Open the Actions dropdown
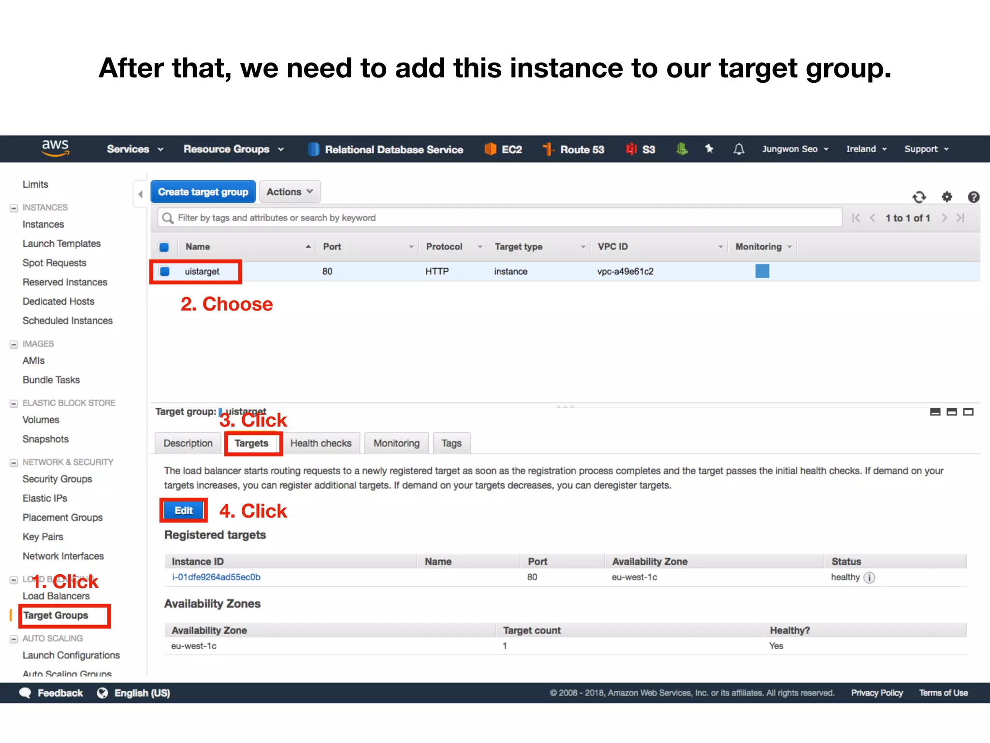 tap(290, 192)
